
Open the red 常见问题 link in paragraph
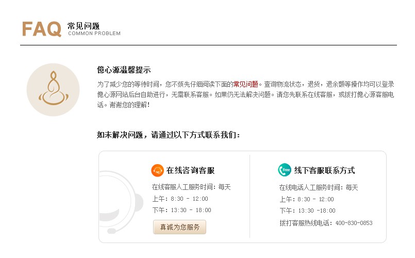(246, 84)
